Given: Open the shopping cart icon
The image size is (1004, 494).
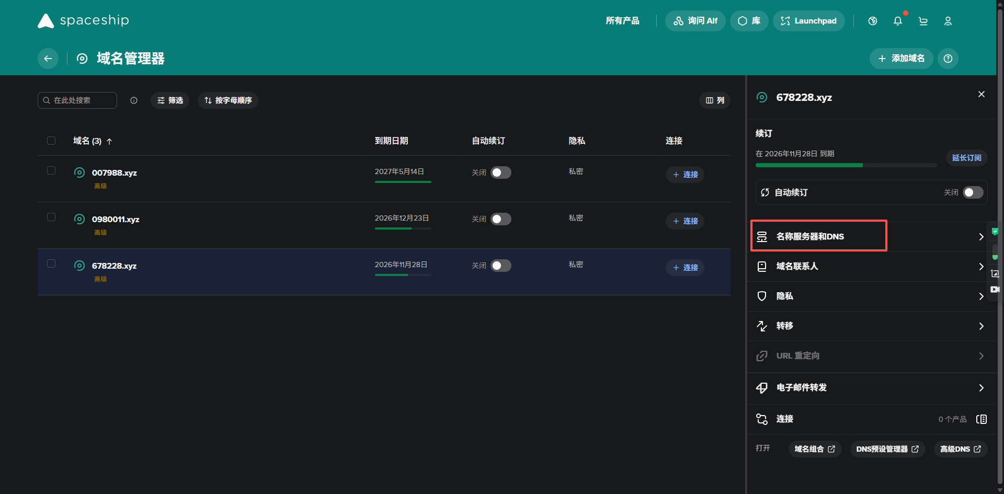Looking at the screenshot, I should pyautogui.click(x=923, y=21).
